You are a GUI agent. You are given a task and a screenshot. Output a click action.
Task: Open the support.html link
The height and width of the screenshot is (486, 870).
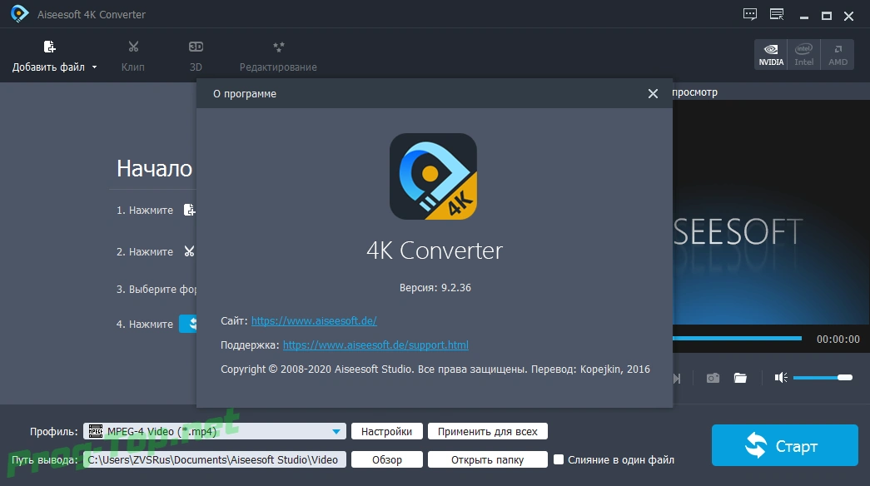[x=375, y=345]
